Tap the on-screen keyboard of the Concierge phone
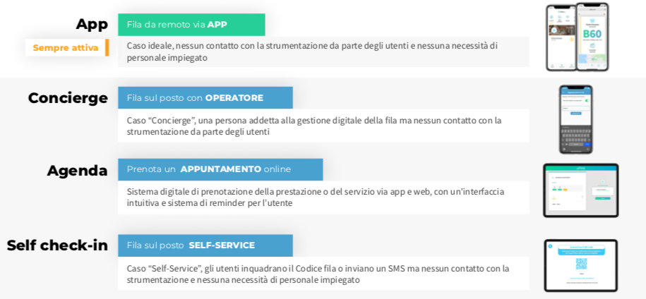Viewport: 646px width, 299px height. coord(575,135)
